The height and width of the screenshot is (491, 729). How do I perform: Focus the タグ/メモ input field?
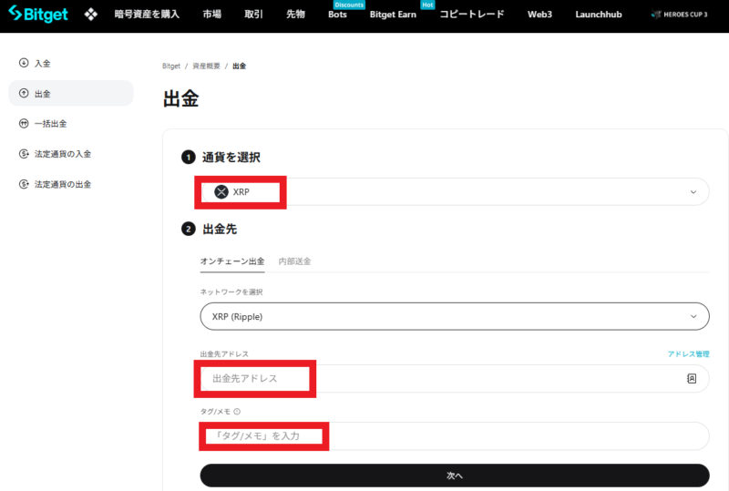click(x=455, y=435)
